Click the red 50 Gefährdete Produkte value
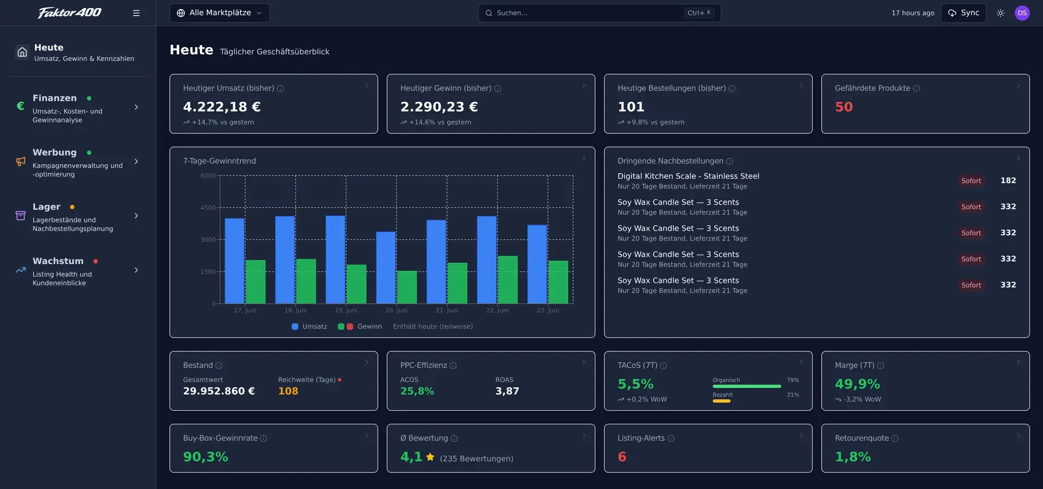1043x489 pixels. 844,107
